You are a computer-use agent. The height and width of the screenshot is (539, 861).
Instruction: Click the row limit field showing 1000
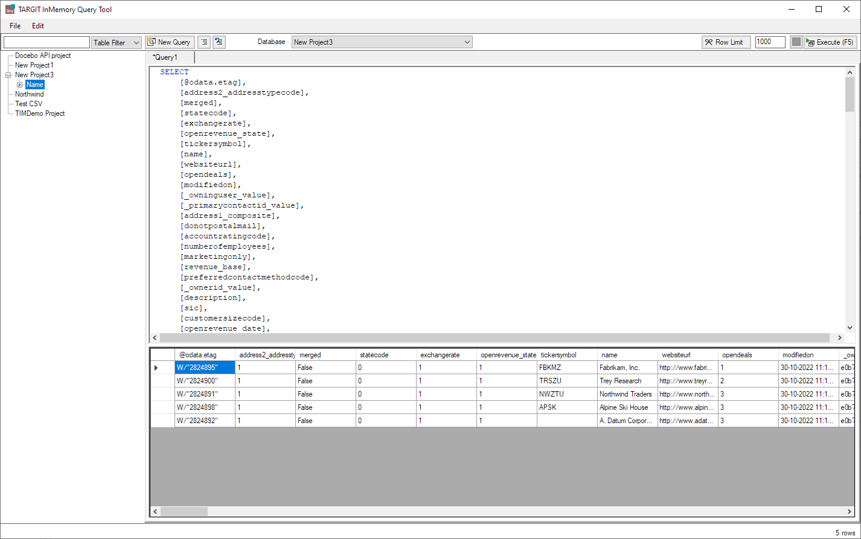(x=770, y=42)
